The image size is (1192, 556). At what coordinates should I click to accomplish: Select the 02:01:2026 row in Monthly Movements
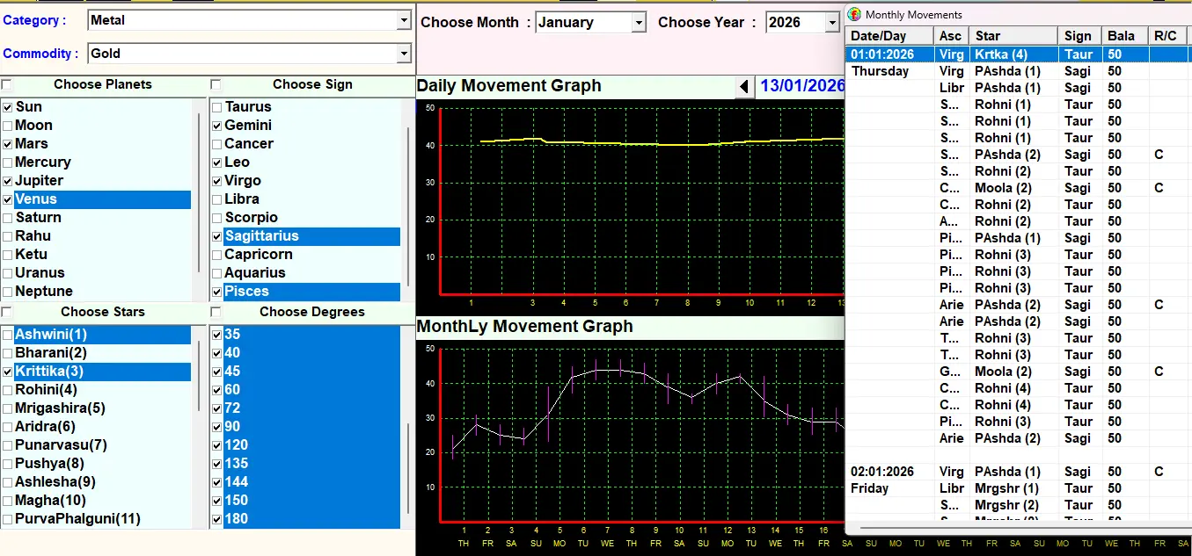pyautogui.click(x=882, y=472)
